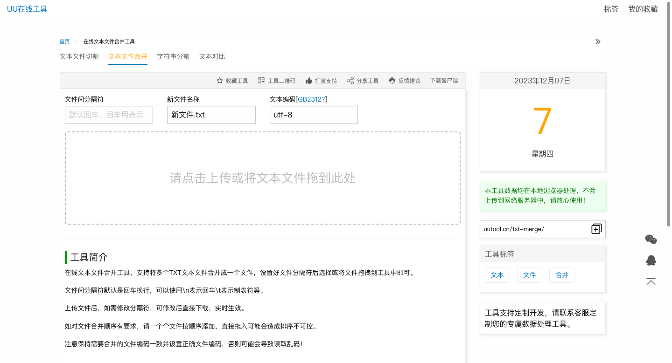Click the GB2312? encoding help link
Image resolution: width=672 pixels, height=363 pixels.
[x=312, y=99]
